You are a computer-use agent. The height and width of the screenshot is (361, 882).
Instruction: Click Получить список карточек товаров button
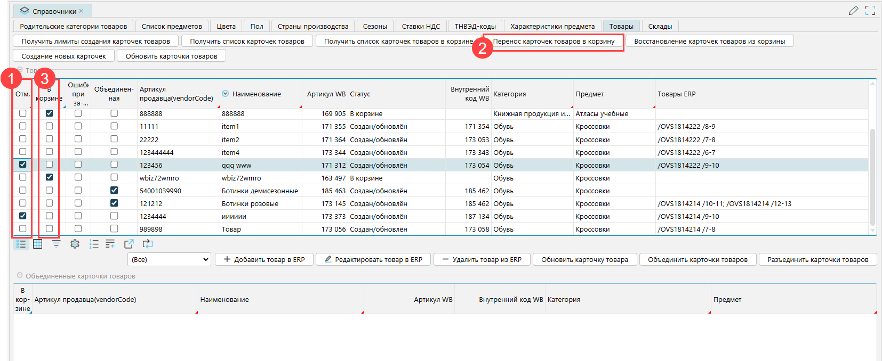tap(247, 41)
